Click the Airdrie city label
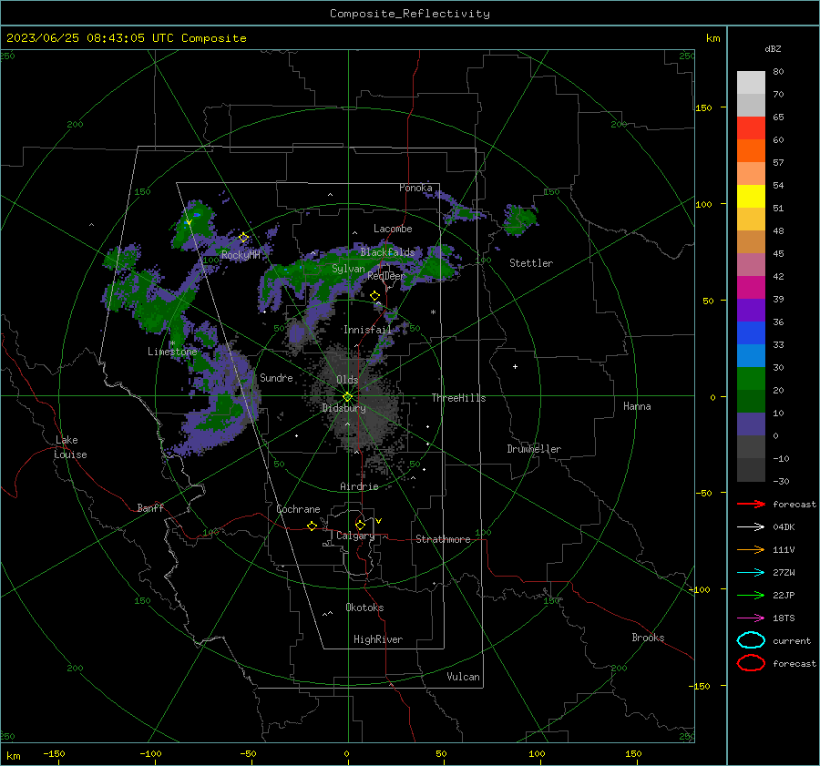Image resolution: width=820 pixels, height=766 pixels. [359, 486]
